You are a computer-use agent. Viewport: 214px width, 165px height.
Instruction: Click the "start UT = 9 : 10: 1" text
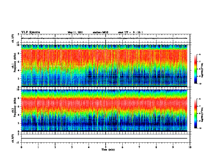point(131,32)
